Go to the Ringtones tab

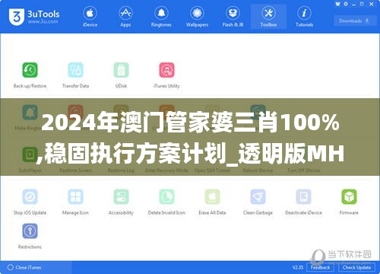coord(161,17)
